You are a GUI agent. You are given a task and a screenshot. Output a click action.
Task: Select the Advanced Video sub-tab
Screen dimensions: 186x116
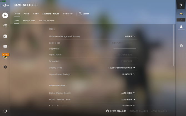29,21
